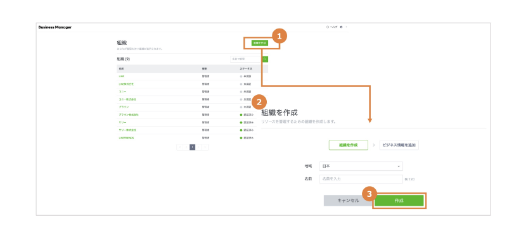This screenshot has width=507, height=238.
Task: Open the LINEFRIENDS organization link
Action: coord(126,138)
